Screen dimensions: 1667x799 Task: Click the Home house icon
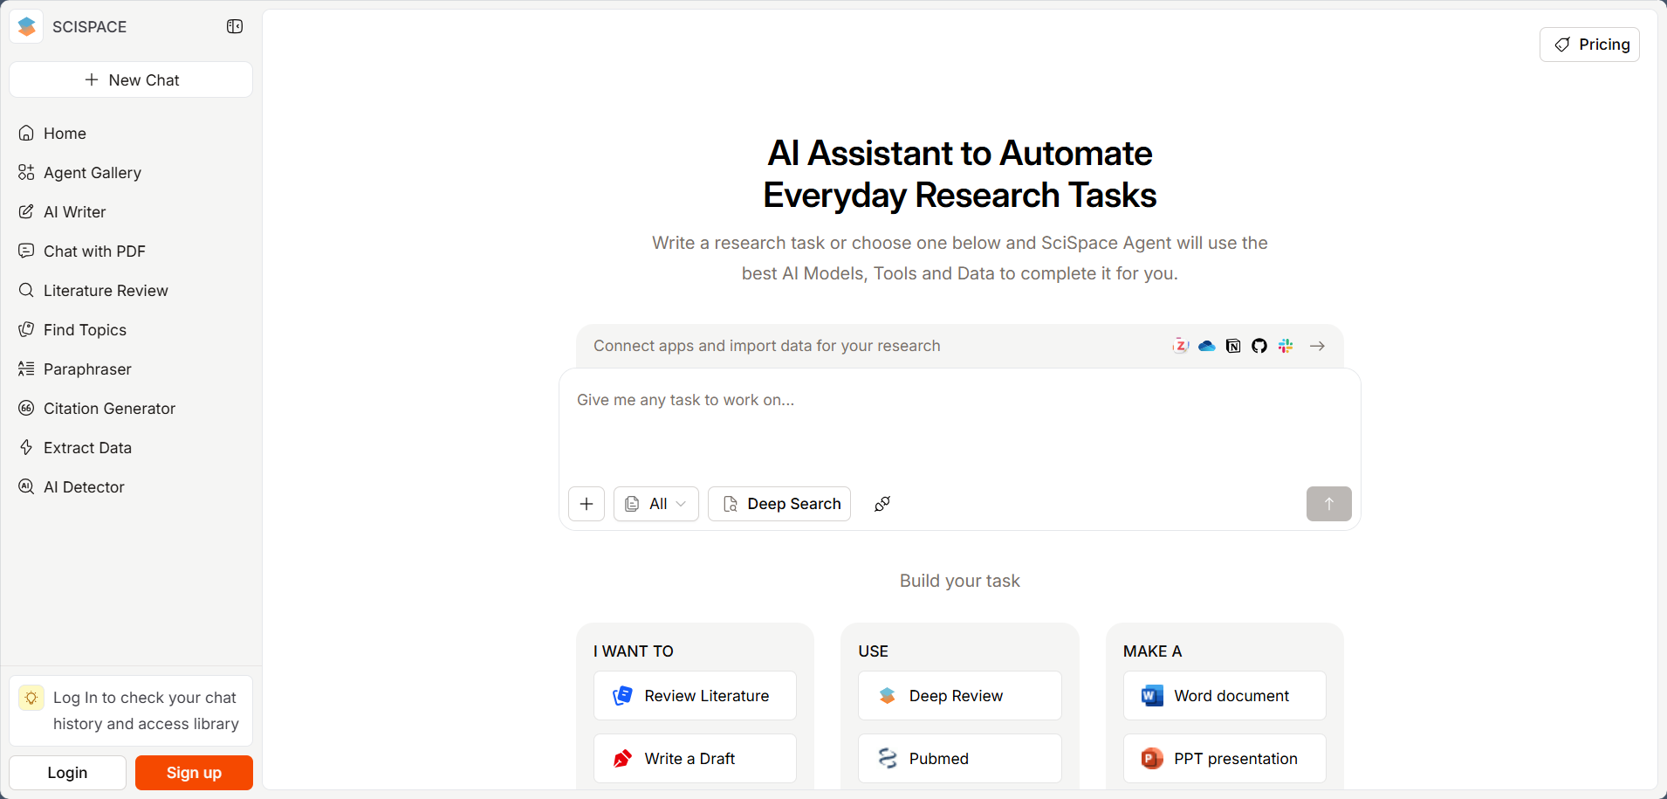[26, 134]
